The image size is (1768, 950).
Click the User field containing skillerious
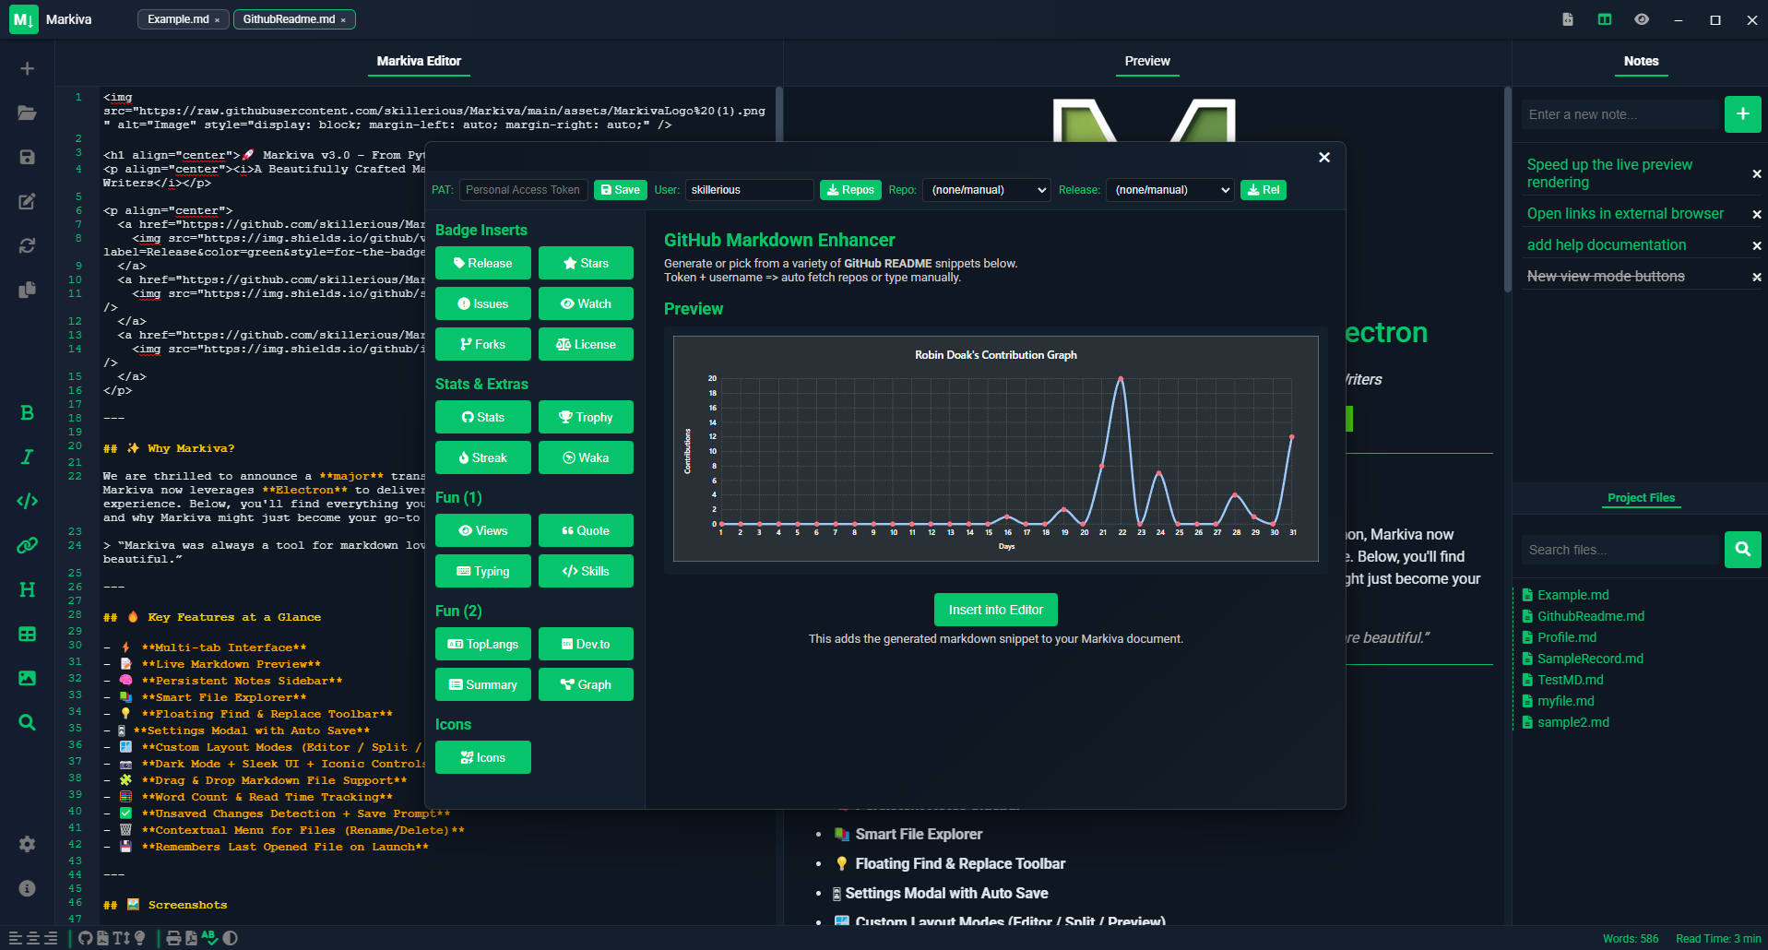pyautogui.click(x=749, y=190)
